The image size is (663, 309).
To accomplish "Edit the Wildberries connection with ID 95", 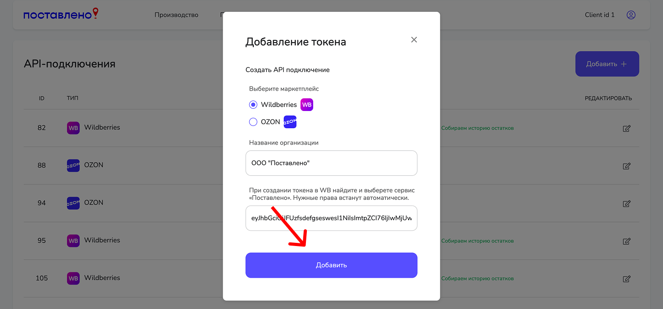I will (626, 241).
